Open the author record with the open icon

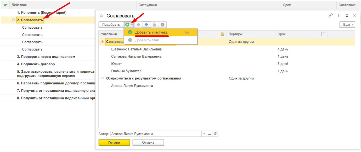215,134
